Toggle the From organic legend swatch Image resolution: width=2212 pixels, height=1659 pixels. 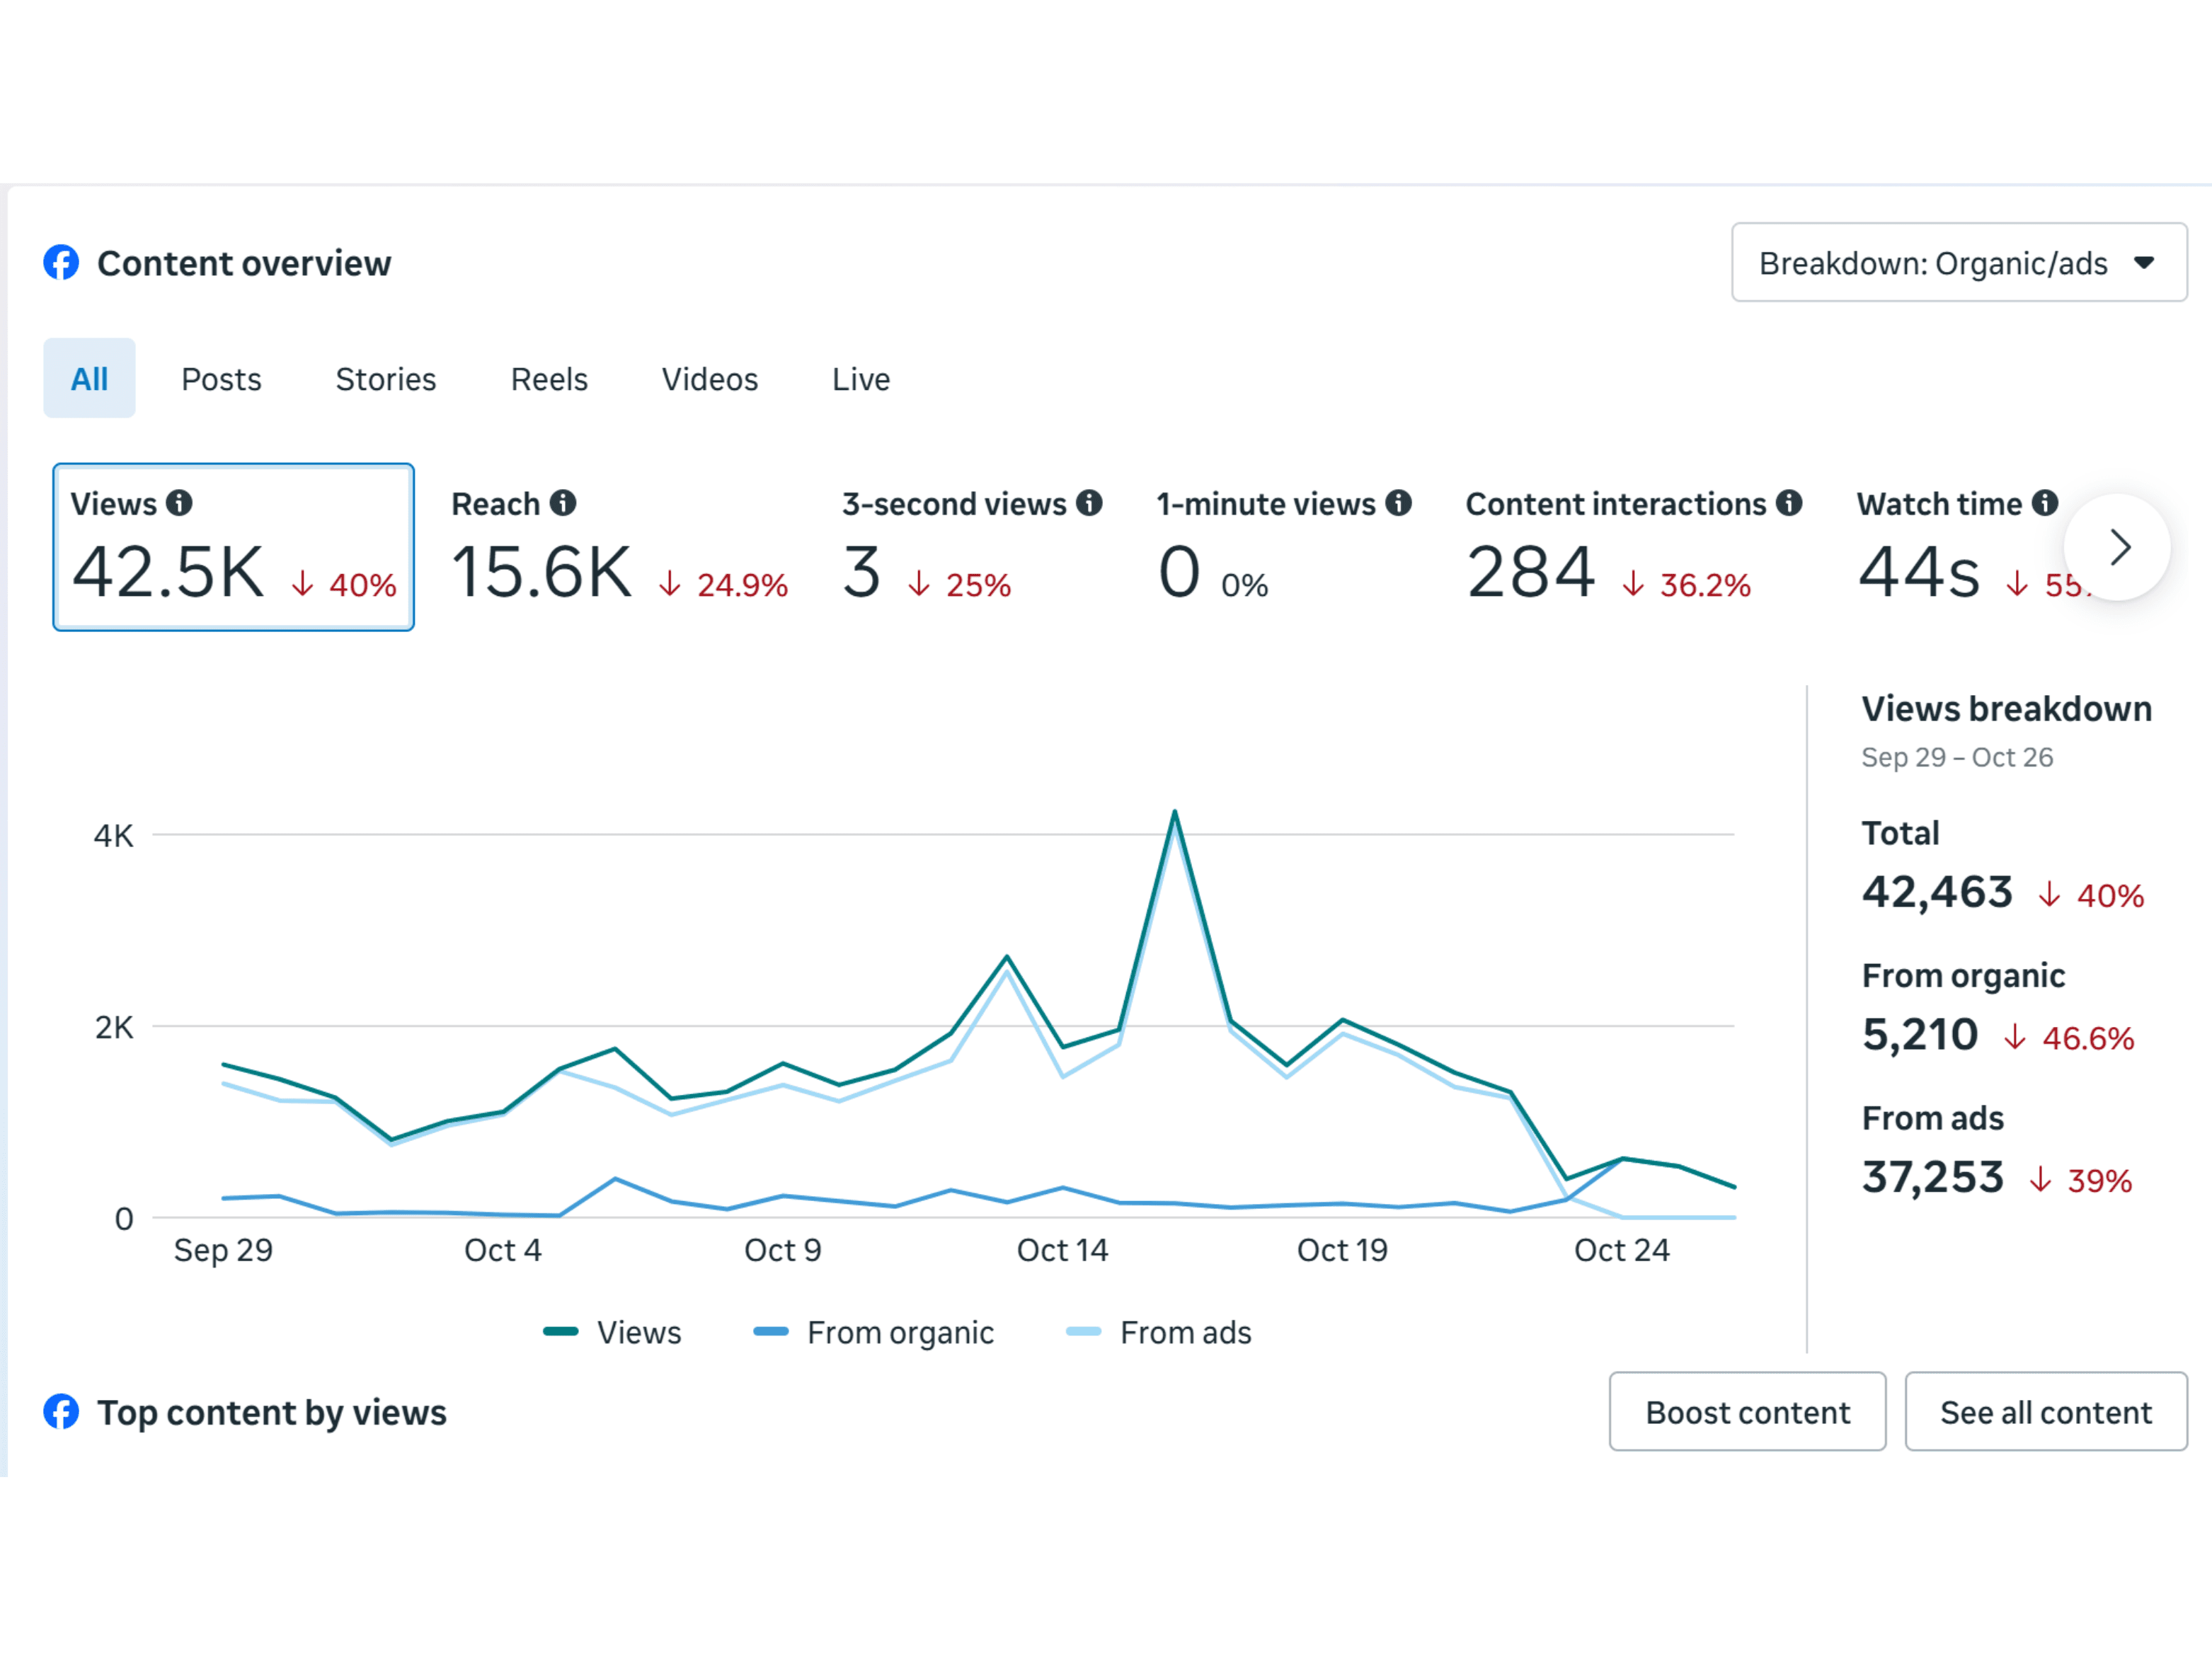(771, 1331)
